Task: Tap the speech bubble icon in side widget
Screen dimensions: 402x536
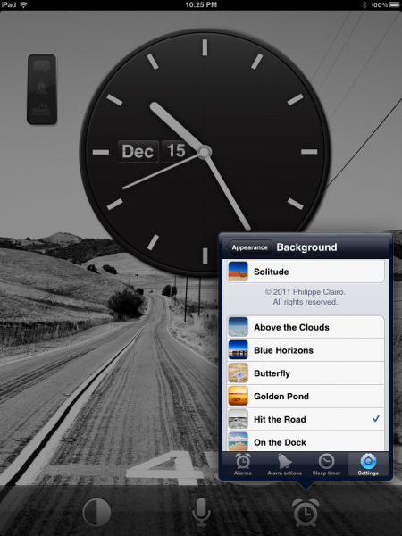Action: coord(42,67)
